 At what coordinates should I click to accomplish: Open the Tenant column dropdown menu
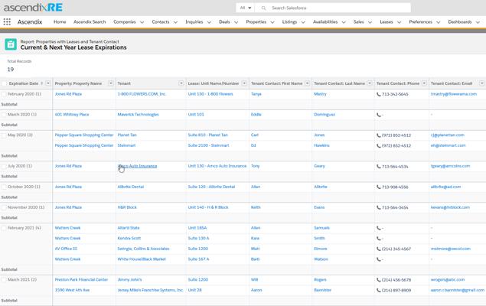pyautogui.click(x=181, y=83)
